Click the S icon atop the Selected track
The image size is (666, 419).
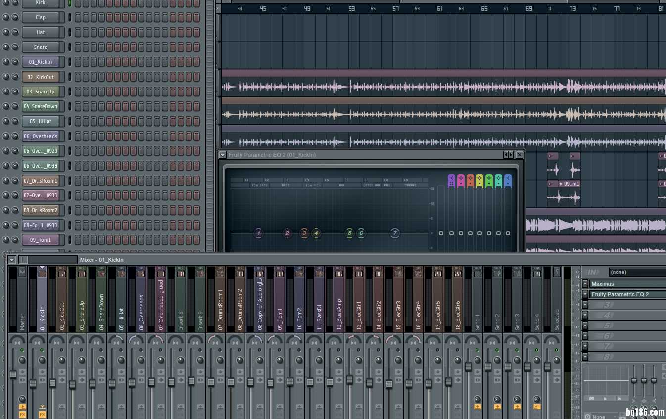pos(557,272)
